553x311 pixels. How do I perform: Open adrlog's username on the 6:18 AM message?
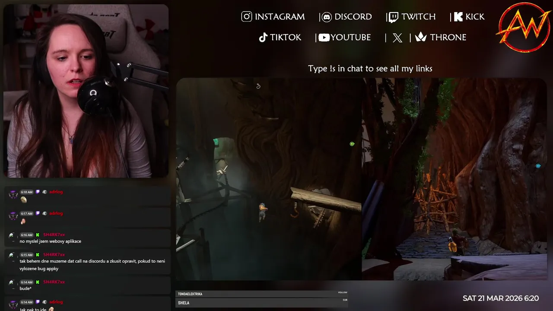56,192
